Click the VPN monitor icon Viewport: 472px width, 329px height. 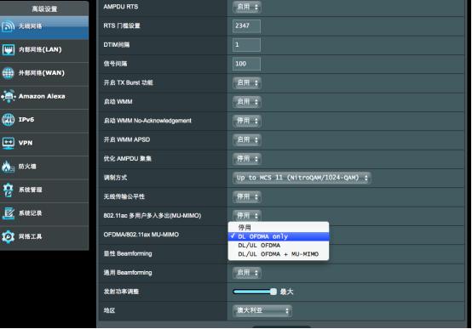pos(9,143)
